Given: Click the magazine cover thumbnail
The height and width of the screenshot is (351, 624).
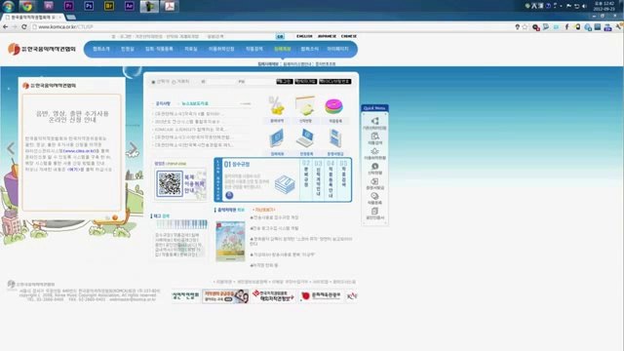Looking at the screenshot, I should click(230, 241).
